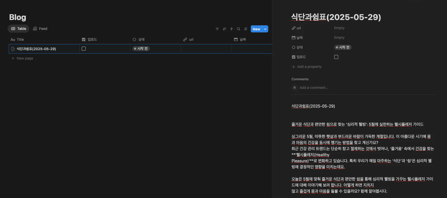Click the page title 식단과쉼표(2025-05-29) heading
The image size is (447, 198).
[x=336, y=17]
